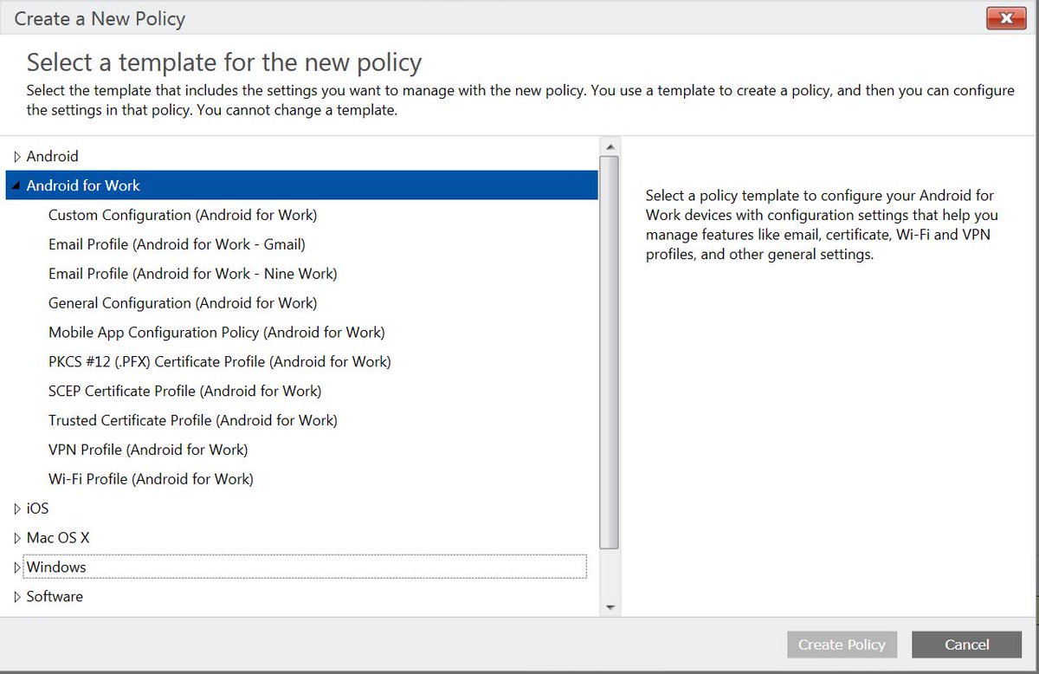
Task: Expand the Software category
Action: 18,596
